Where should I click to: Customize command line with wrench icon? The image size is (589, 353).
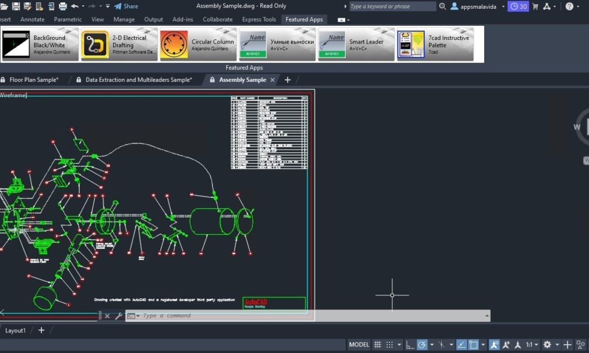[x=118, y=316]
